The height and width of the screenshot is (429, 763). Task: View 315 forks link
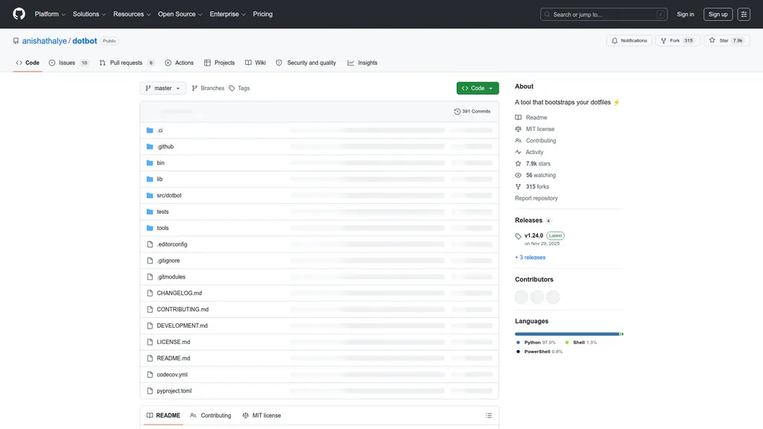click(x=532, y=187)
